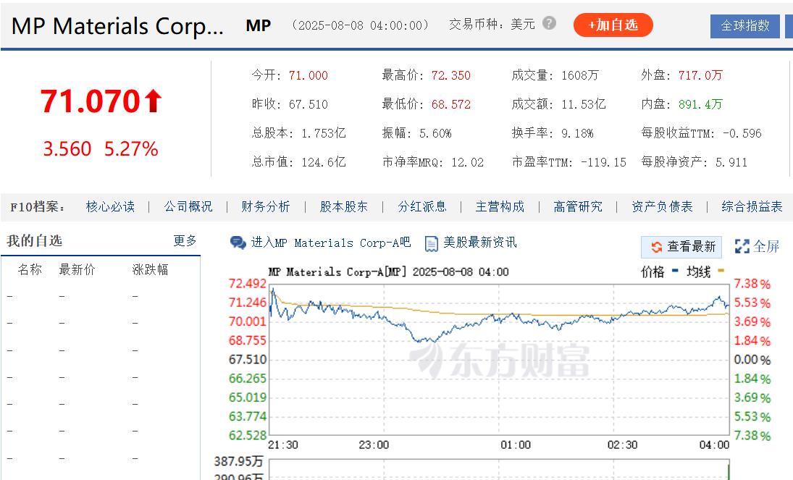Click the refresh icon in 查看最新 button

[x=656, y=247]
